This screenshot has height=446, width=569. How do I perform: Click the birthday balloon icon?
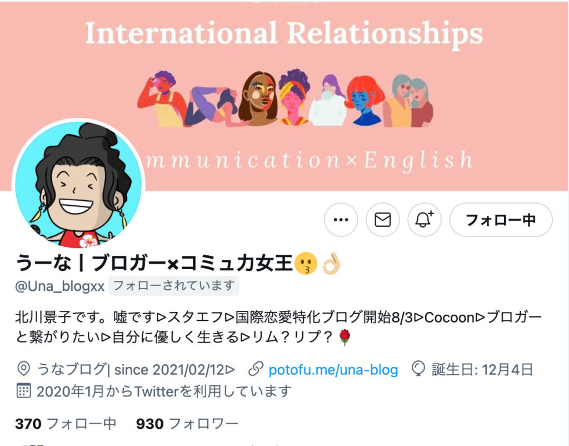[418, 369]
